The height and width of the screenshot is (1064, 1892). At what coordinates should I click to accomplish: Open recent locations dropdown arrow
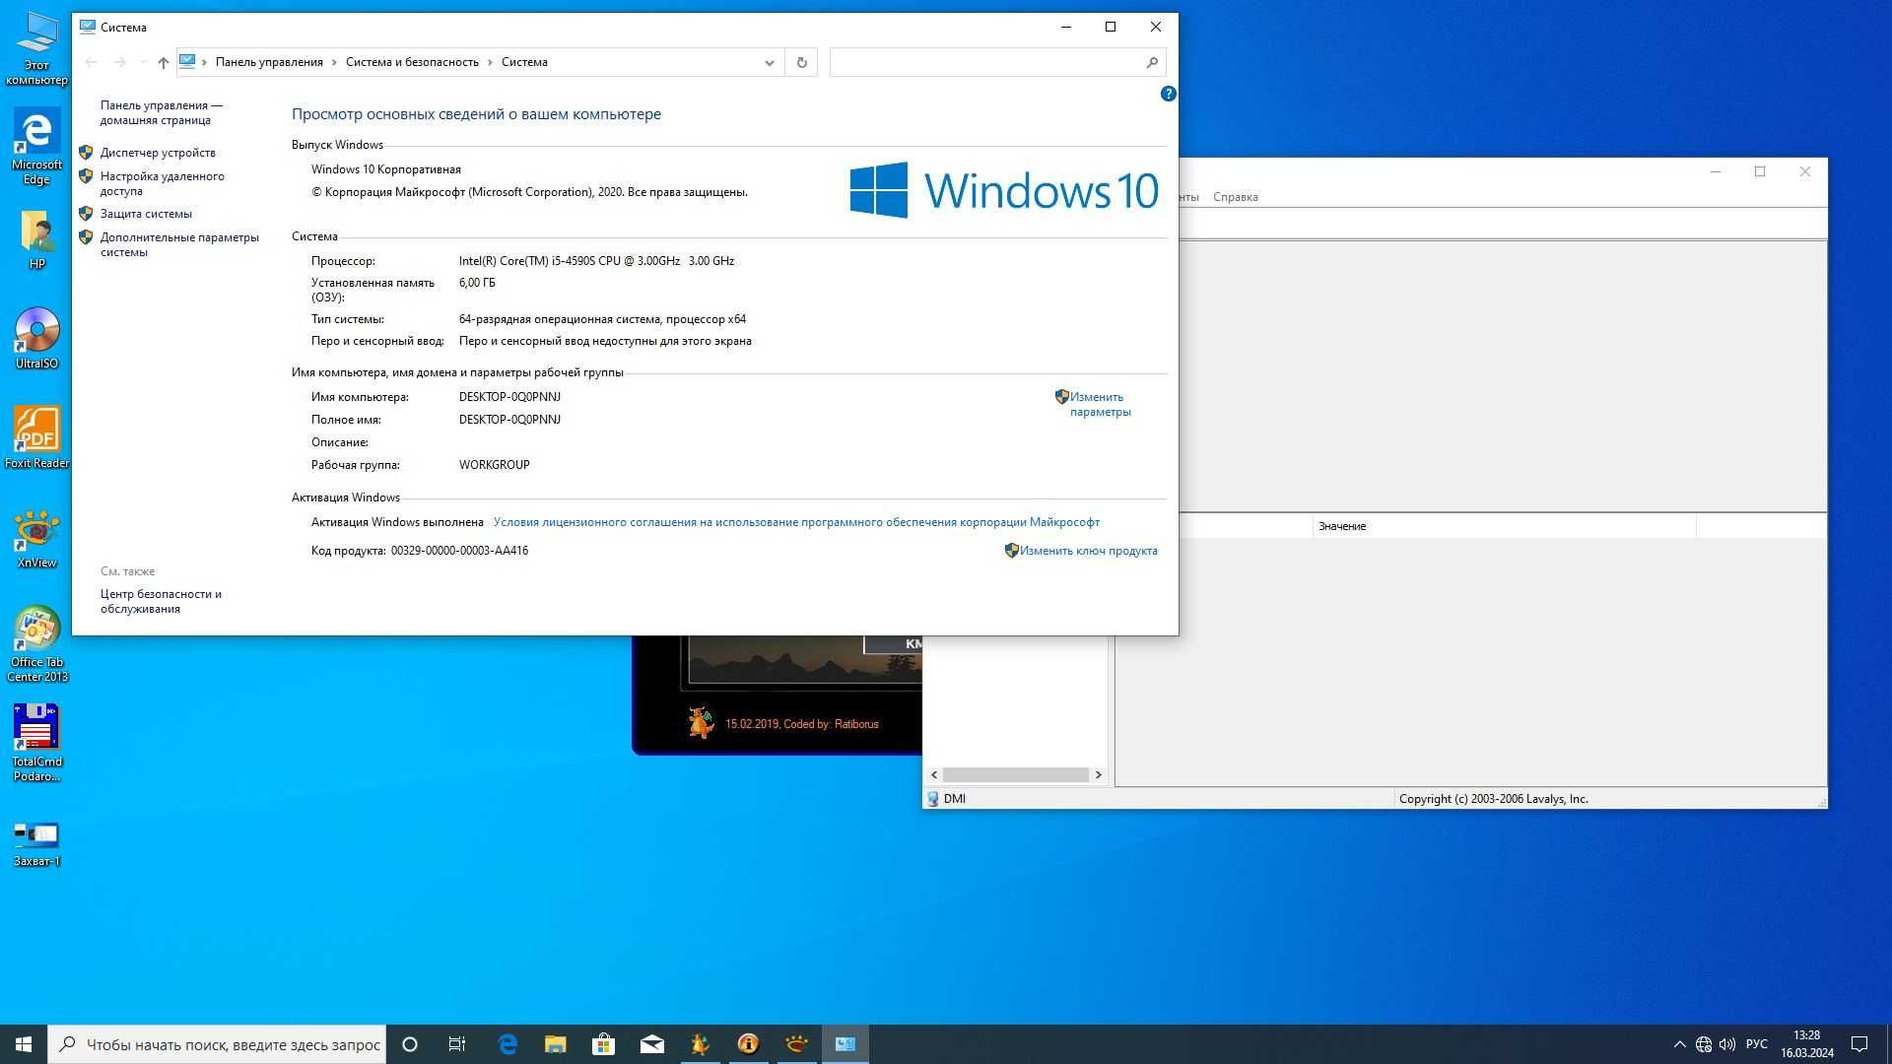pyautogui.click(x=144, y=62)
